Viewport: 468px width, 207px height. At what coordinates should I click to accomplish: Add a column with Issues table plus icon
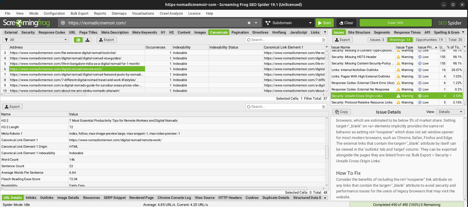click(465, 47)
